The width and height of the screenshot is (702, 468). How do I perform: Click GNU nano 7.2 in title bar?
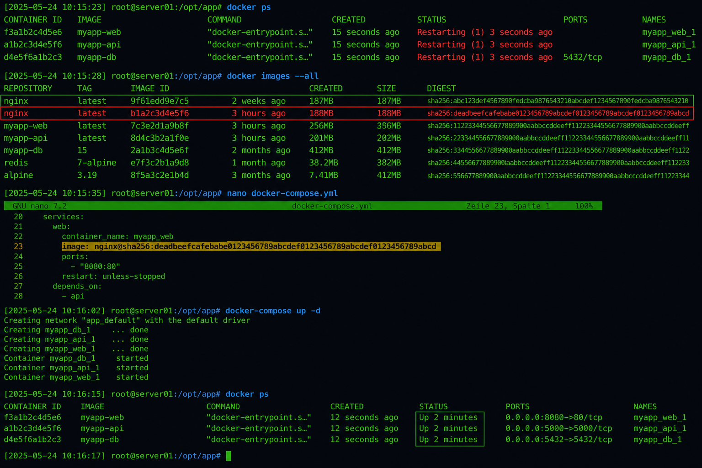pos(40,206)
